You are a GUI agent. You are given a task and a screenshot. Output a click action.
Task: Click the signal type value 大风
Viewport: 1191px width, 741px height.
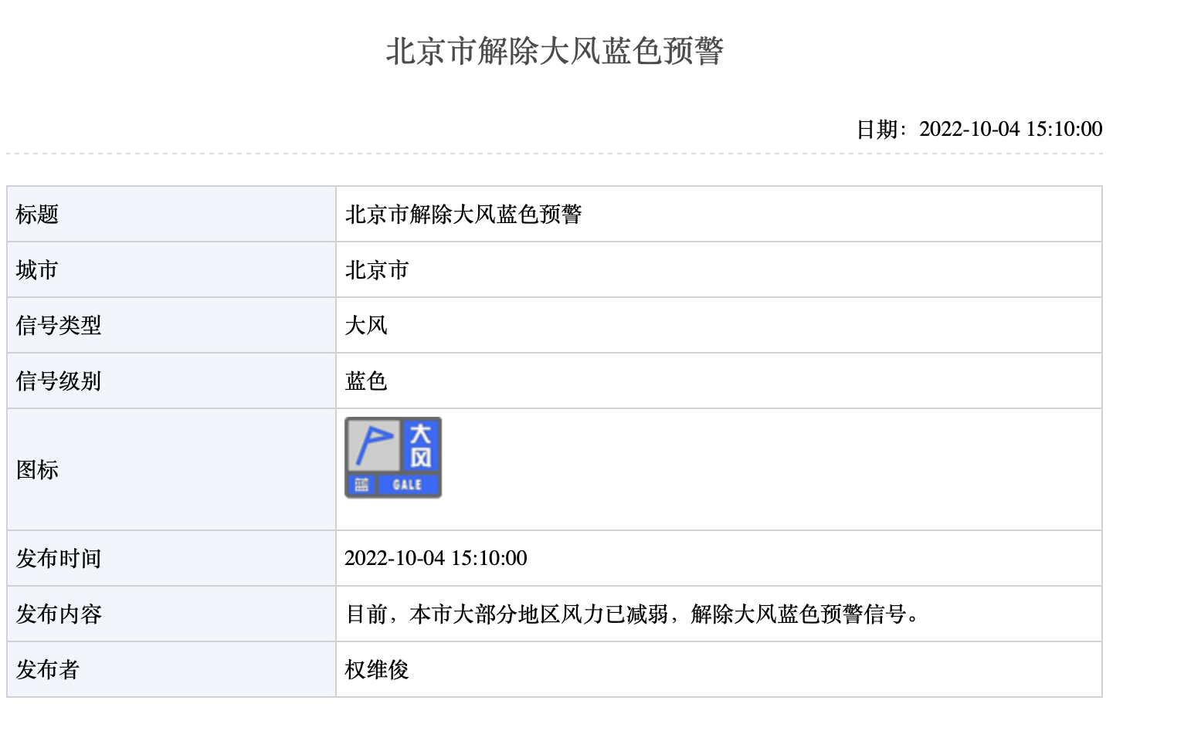[x=366, y=326]
